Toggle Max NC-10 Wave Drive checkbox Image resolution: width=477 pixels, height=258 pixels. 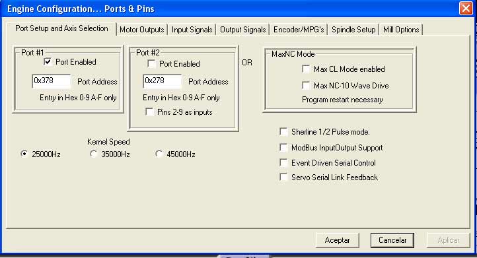(306, 85)
